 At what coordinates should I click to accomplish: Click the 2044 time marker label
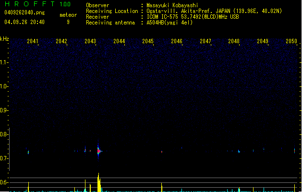[119, 41]
